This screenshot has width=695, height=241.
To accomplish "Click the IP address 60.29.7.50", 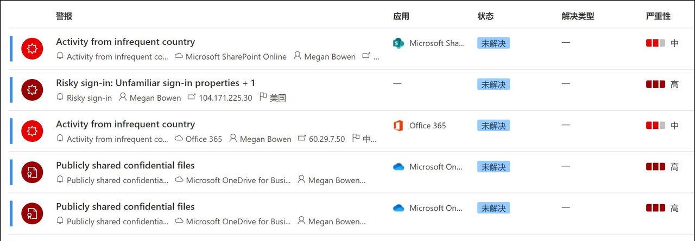I will coord(327,139).
